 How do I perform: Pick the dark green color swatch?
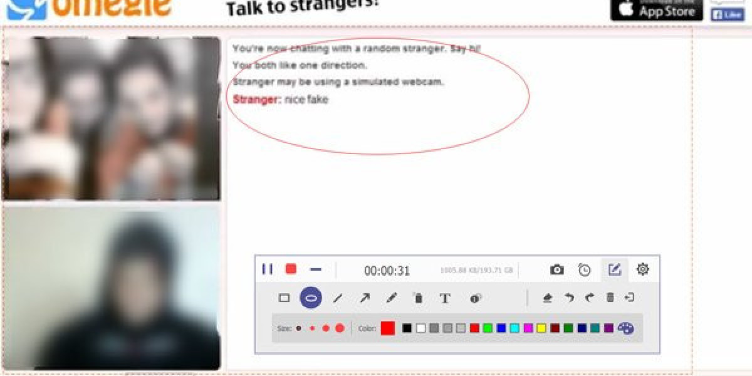pos(568,328)
